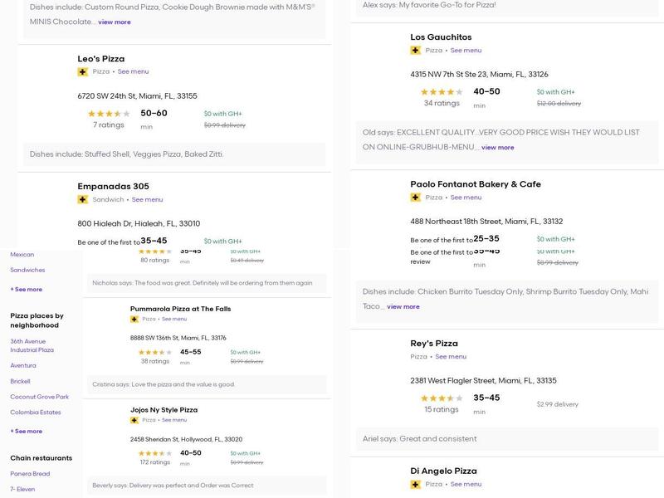The width and height of the screenshot is (664, 498).
Task: Expand Los Gauchitos review with view more
Action: [x=497, y=148]
